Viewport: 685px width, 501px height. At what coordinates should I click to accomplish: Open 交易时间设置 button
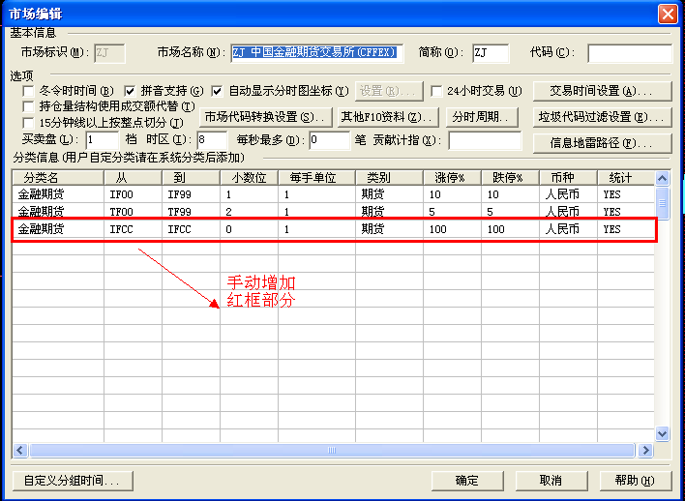(x=603, y=91)
